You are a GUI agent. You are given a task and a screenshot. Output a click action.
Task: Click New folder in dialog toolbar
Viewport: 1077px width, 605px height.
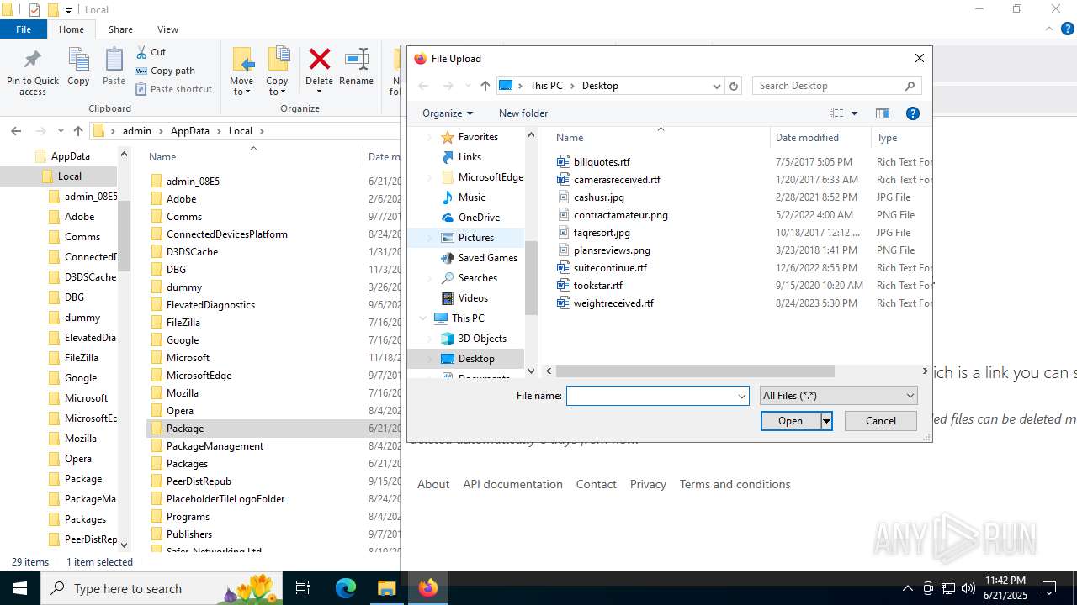point(523,113)
